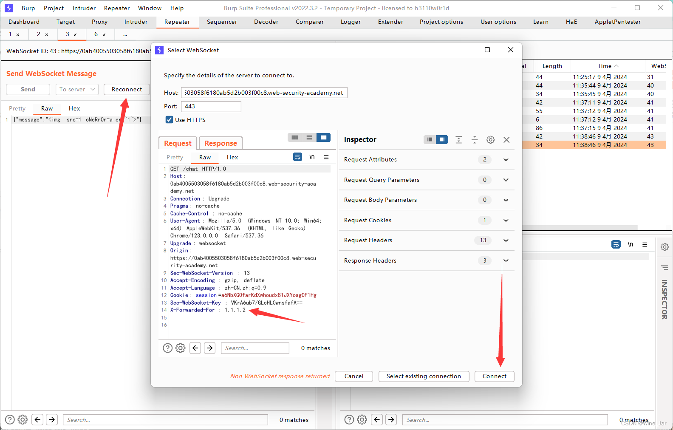Select history row at 11:35:45
The image size is (673, 430).
coord(595,94)
